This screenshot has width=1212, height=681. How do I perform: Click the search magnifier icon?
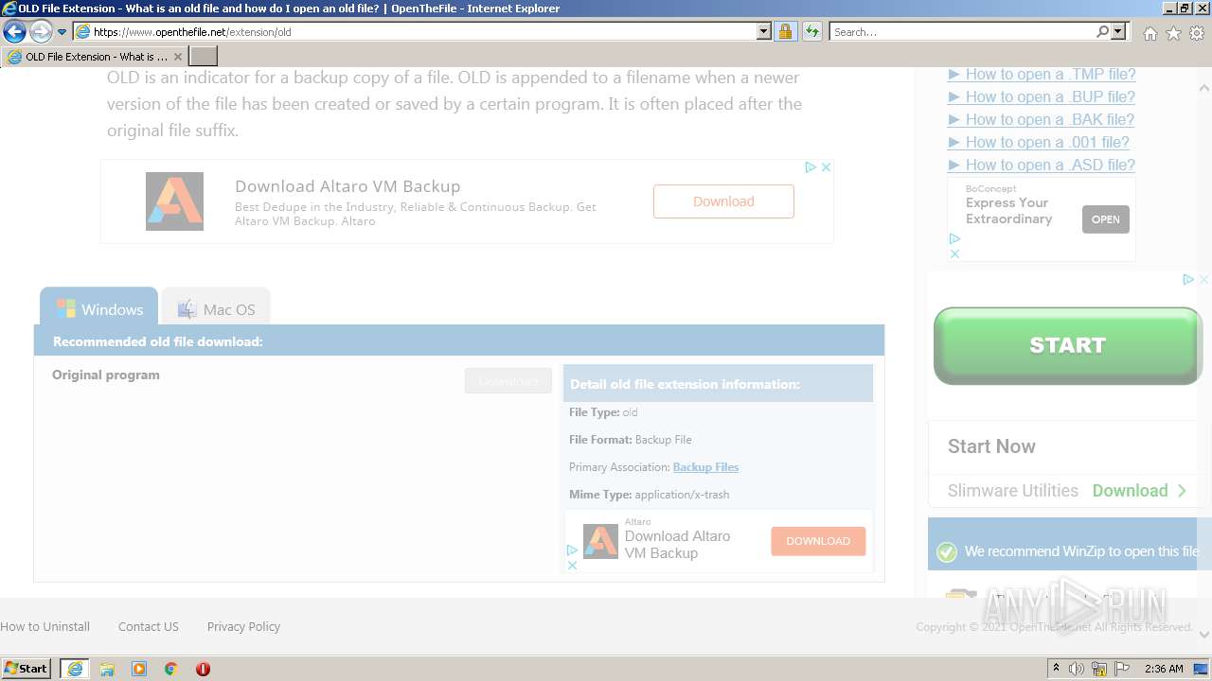[1102, 31]
